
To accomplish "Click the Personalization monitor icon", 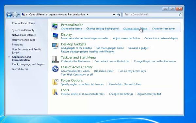I will (x=55, y=26).
